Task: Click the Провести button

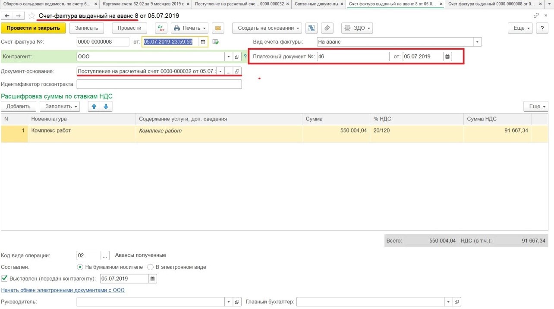Action: click(129, 28)
